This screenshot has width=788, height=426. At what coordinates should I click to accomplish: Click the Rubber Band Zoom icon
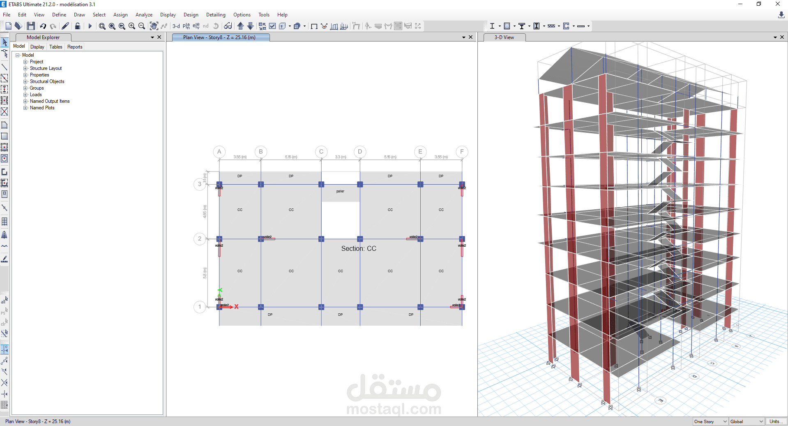click(102, 26)
